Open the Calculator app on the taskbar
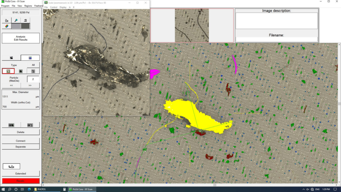Viewport: 341px width, 192px height. point(64,189)
